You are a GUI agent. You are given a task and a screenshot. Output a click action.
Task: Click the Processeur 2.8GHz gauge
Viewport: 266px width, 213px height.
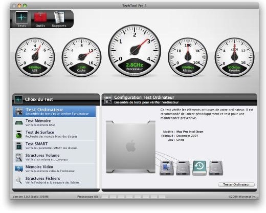point(135,51)
